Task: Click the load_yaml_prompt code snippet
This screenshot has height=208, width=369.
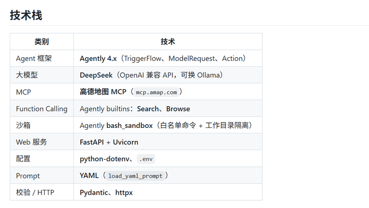Action: [135, 176]
